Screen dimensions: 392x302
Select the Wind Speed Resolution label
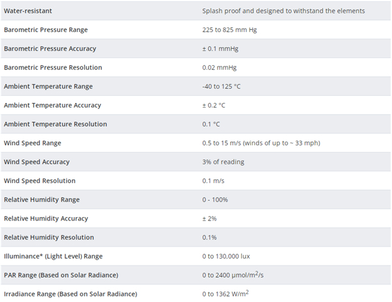[x=39, y=181]
